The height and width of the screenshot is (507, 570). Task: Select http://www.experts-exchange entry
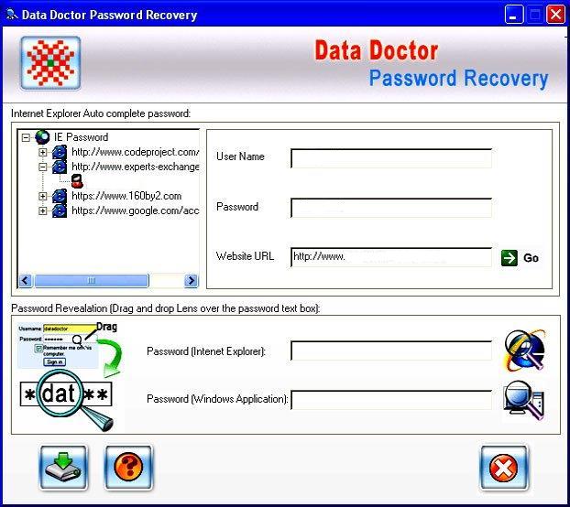point(136,167)
